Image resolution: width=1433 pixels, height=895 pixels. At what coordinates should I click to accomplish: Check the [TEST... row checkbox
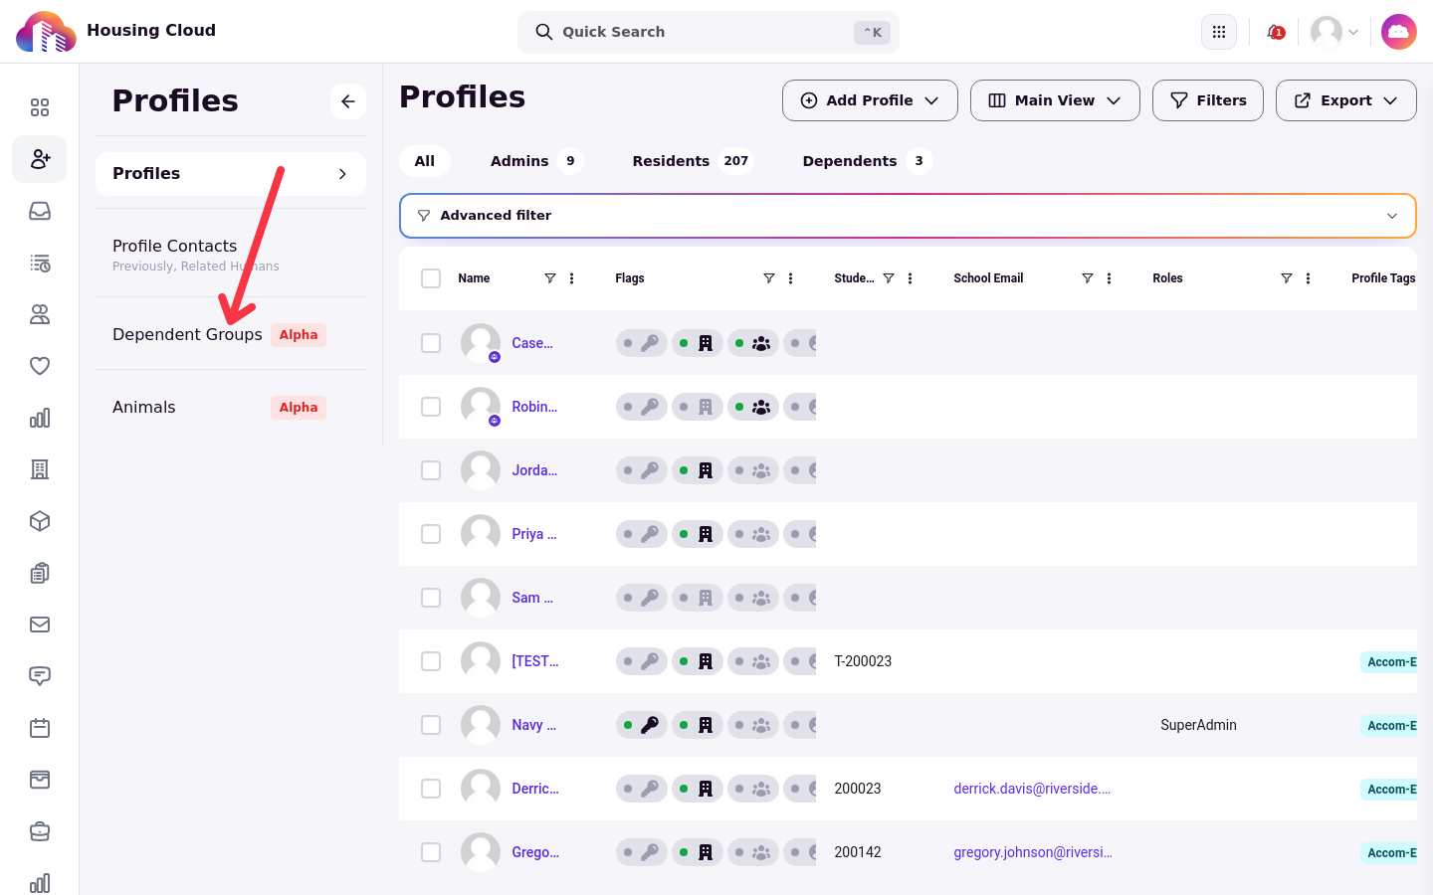pos(431,661)
